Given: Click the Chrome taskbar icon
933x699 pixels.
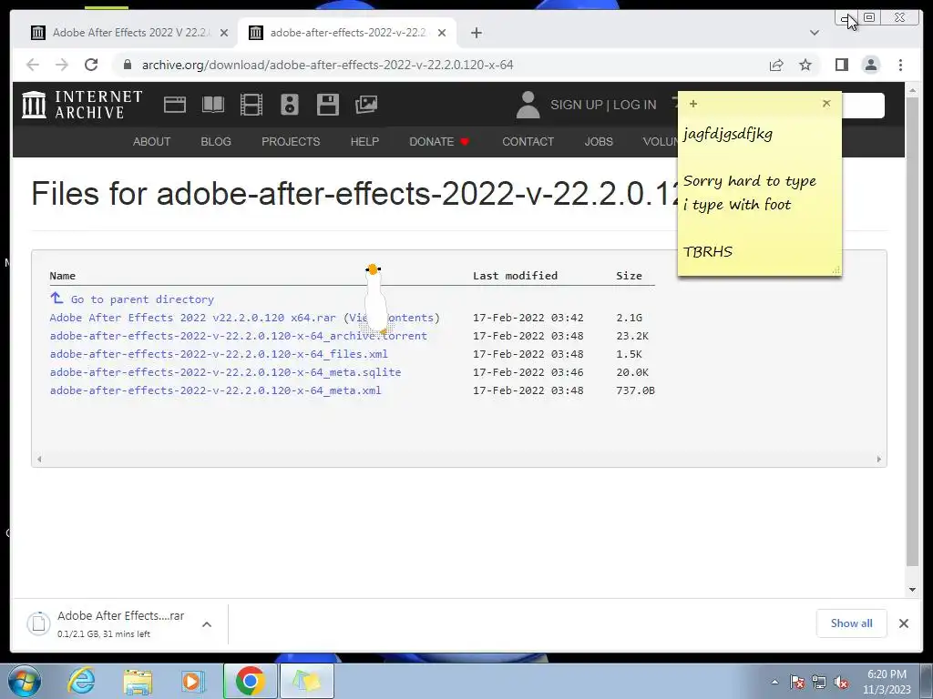Looking at the screenshot, I should tap(250, 681).
